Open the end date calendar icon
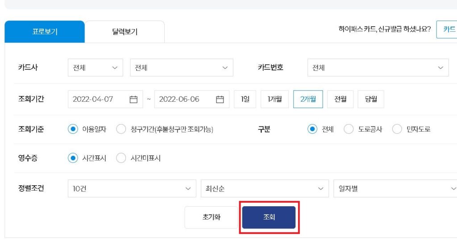 (x=220, y=100)
